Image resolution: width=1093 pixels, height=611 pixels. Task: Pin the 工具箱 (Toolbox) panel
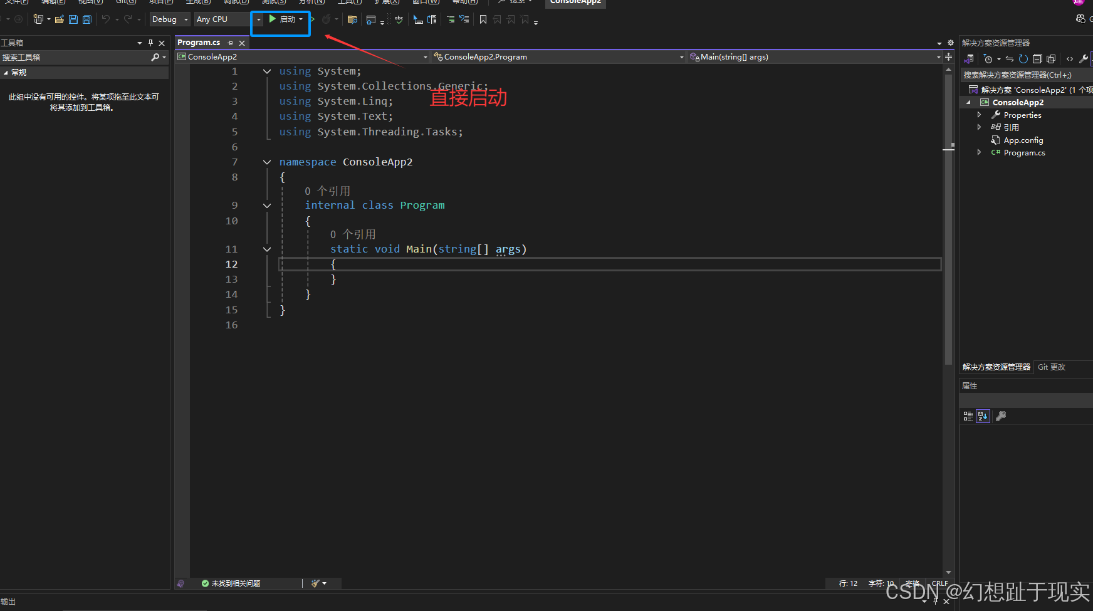(150, 42)
